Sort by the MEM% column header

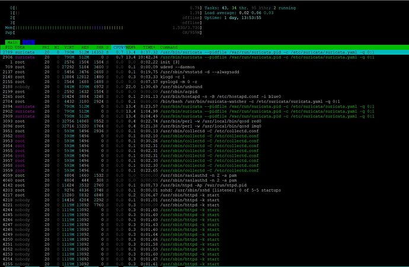pyautogui.click(x=130, y=47)
